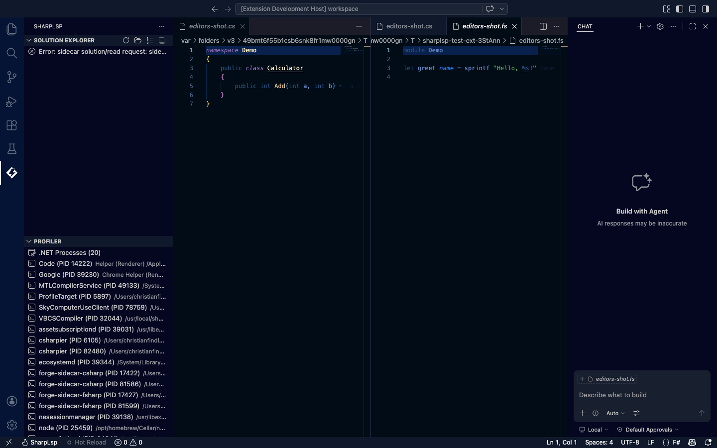Image resolution: width=717 pixels, height=448 pixels.
Task: Toggle Hot Reload in status bar
Action: (x=86, y=443)
